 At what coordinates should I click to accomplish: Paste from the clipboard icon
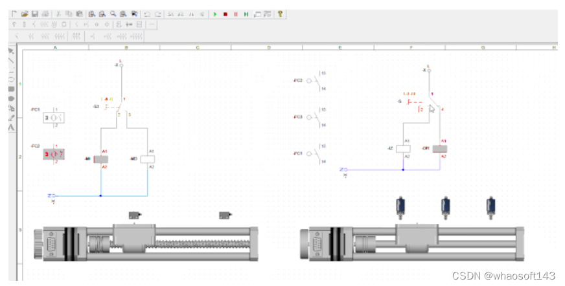(x=79, y=14)
